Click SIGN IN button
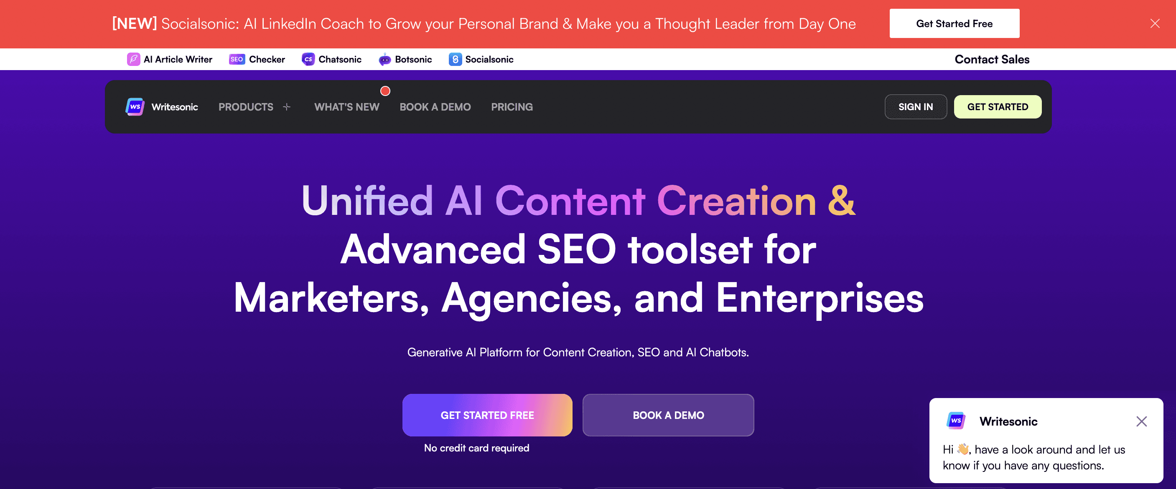 (916, 106)
